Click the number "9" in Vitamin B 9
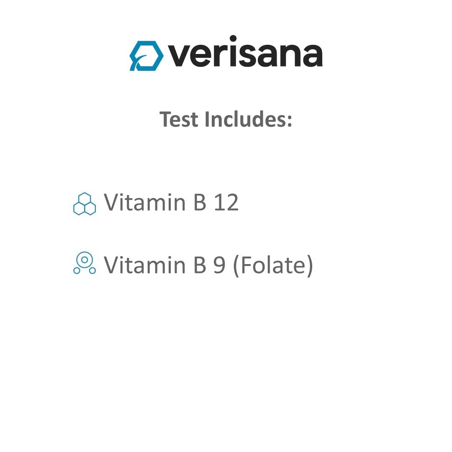 click(219, 265)
